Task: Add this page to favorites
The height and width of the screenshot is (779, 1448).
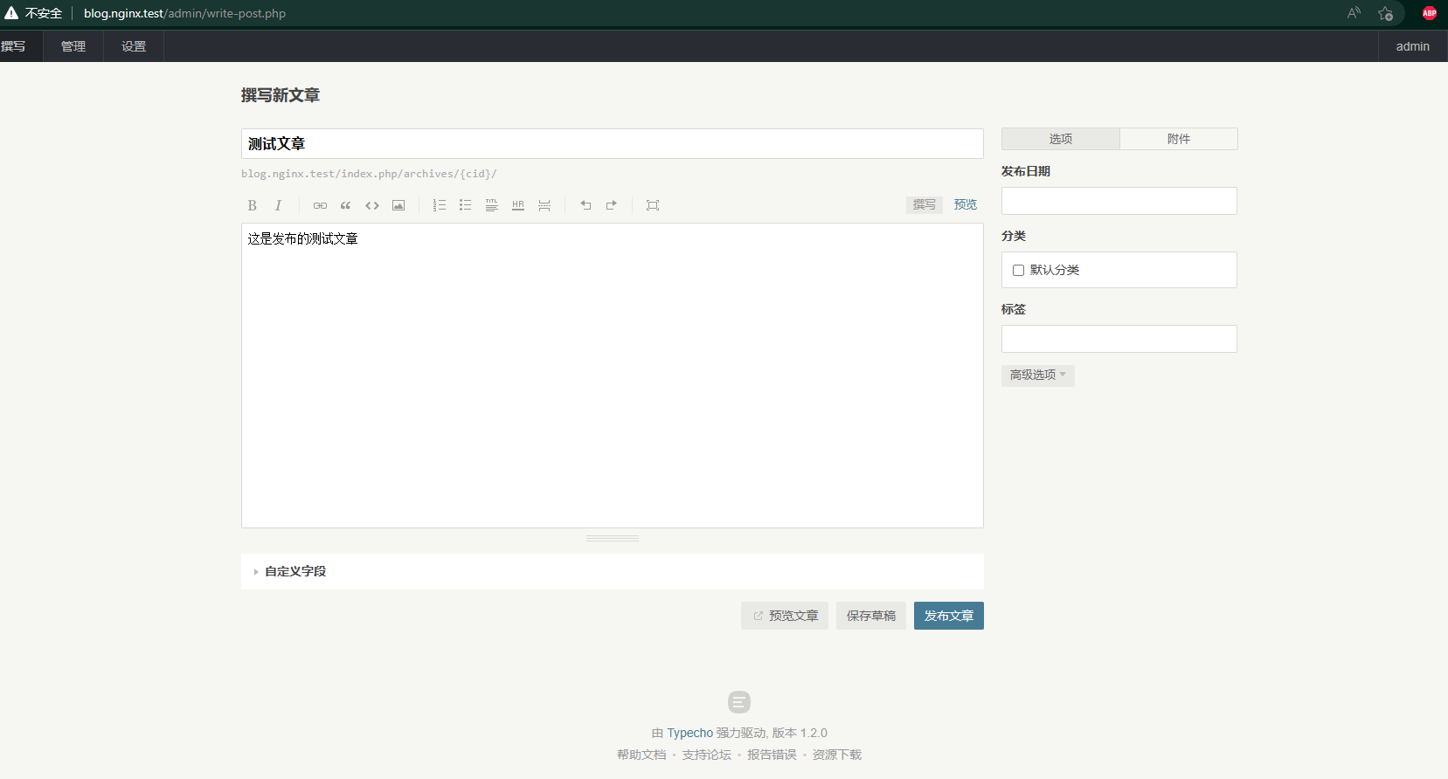Action: (1386, 13)
